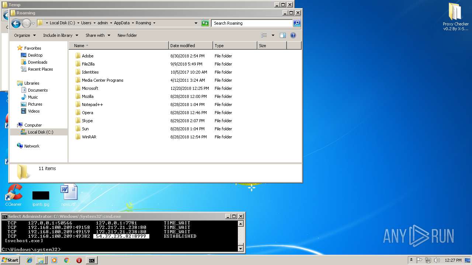Click the volume speaker tray icon
Image resolution: width=472 pixels, height=265 pixels.
point(437,260)
